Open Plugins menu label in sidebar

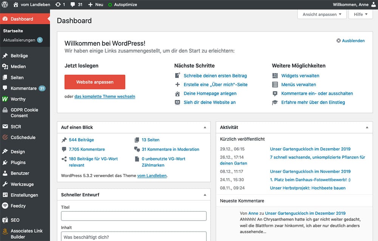pos(18,162)
